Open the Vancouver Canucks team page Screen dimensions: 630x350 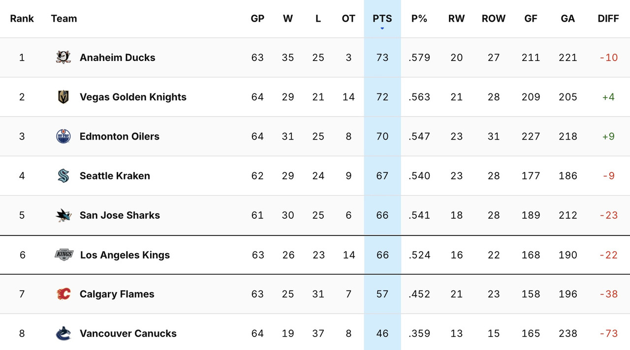[x=128, y=333]
